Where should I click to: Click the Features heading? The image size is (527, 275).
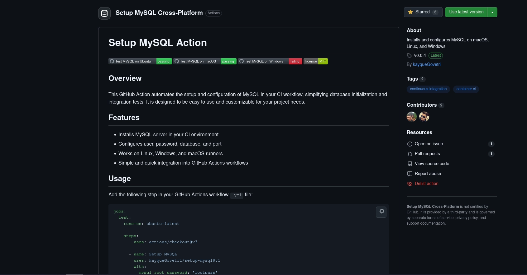[124, 118]
